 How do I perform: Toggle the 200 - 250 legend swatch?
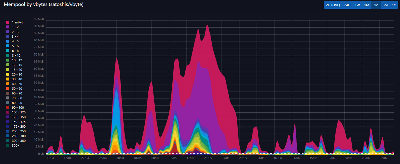pos(8,131)
